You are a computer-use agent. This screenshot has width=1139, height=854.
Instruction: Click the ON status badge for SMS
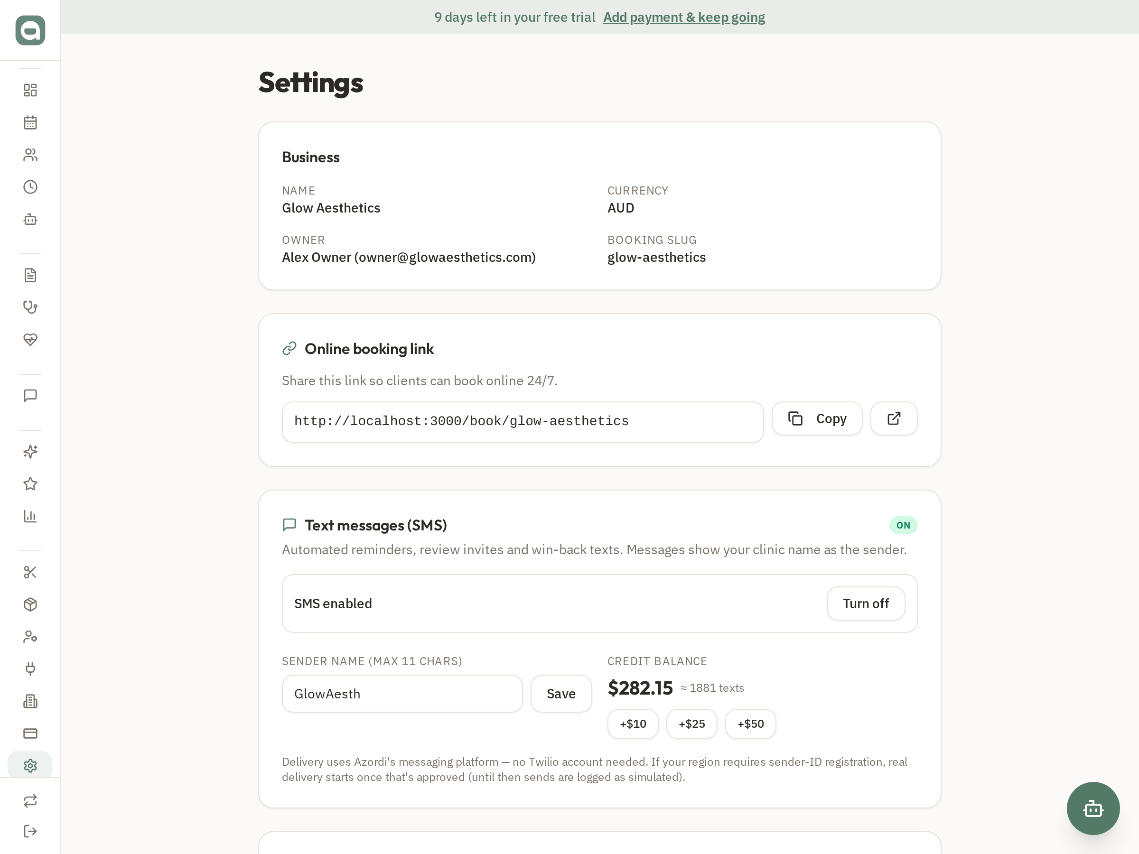click(x=903, y=525)
